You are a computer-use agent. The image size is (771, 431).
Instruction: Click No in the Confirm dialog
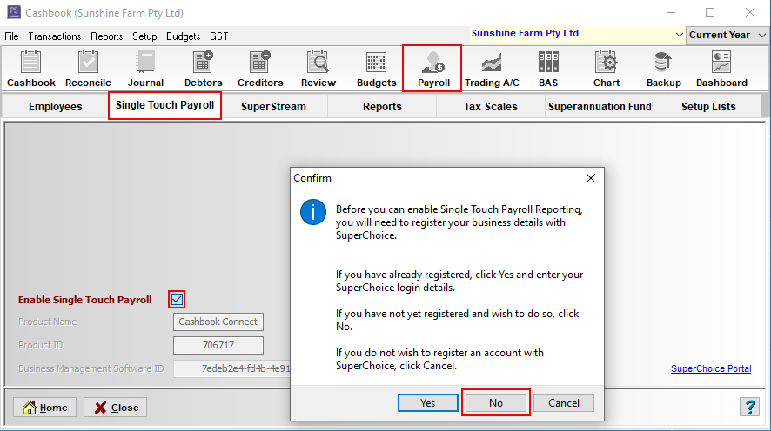(x=496, y=403)
